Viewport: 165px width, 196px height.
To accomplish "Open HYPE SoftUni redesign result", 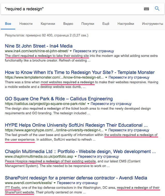I will [76, 125].
